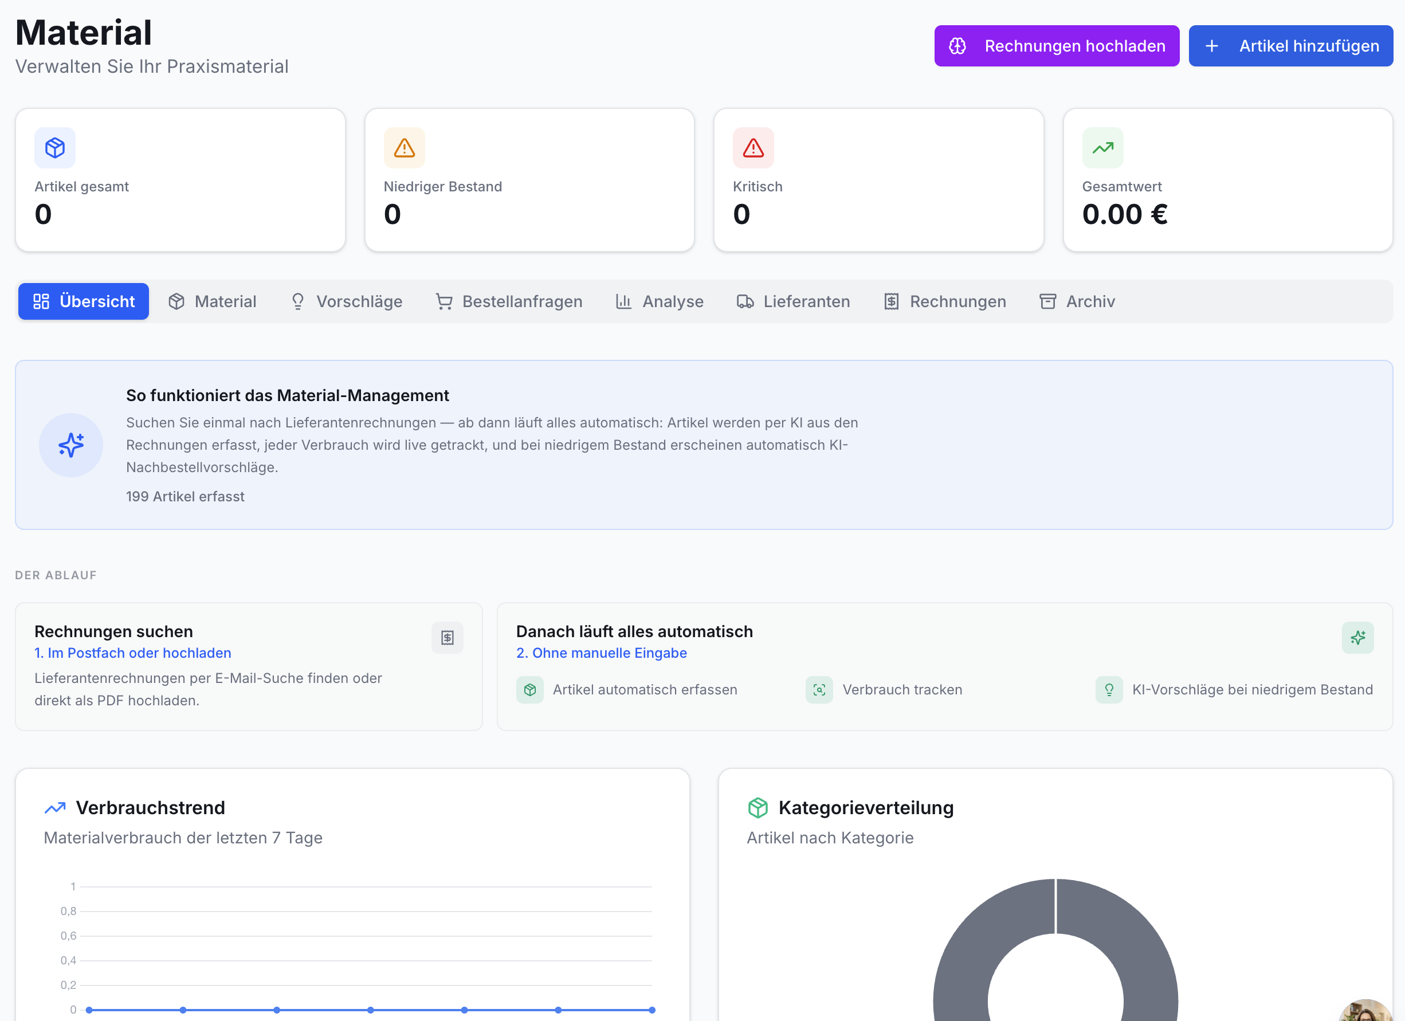Click the blue box icon above Artikel gesamt
The image size is (1405, 1021).
(55, 148)
